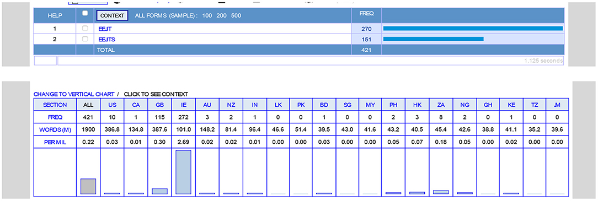Image resolution: width=598 pixels, height=201 pixels.
Task: Select the GB section header
Action: point(159,105)
